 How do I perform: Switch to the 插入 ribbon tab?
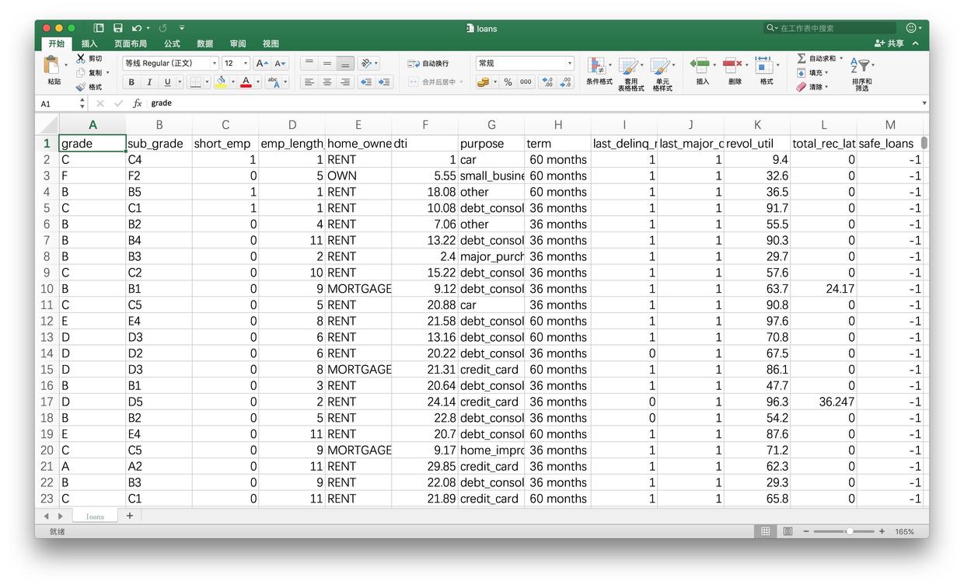point(89,44)
